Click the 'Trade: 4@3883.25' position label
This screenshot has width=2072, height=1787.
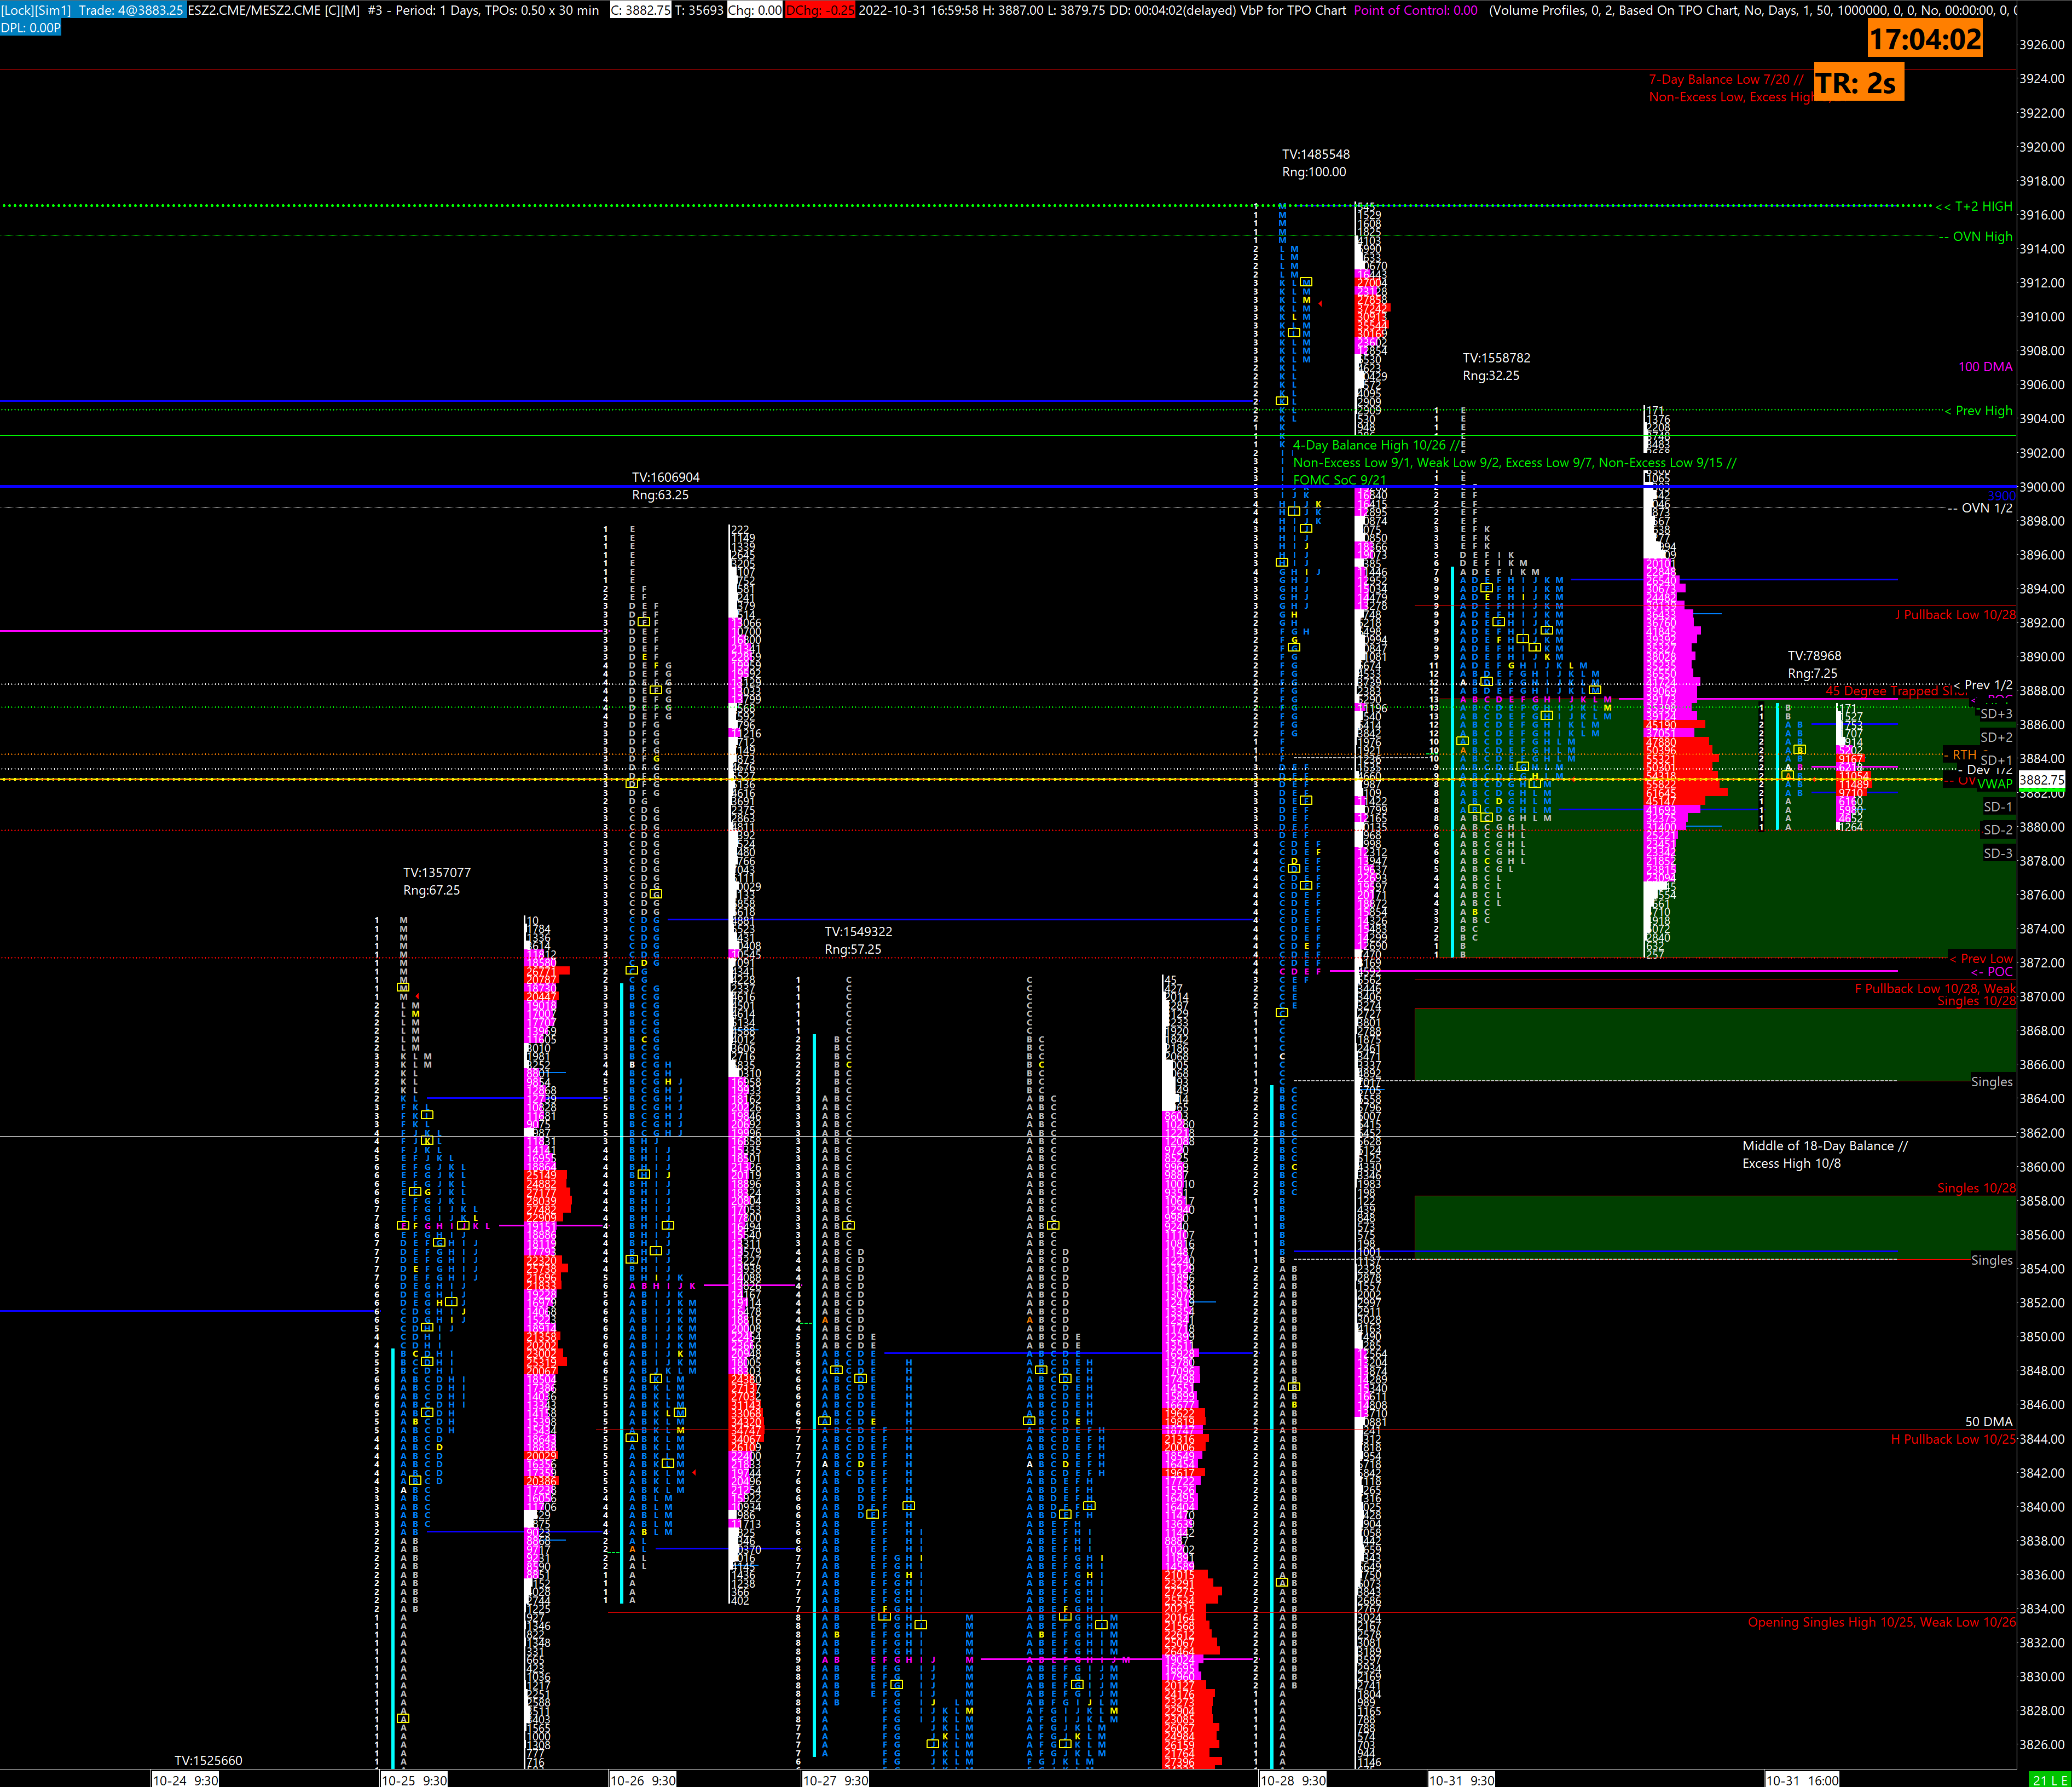tap(131, 10)
